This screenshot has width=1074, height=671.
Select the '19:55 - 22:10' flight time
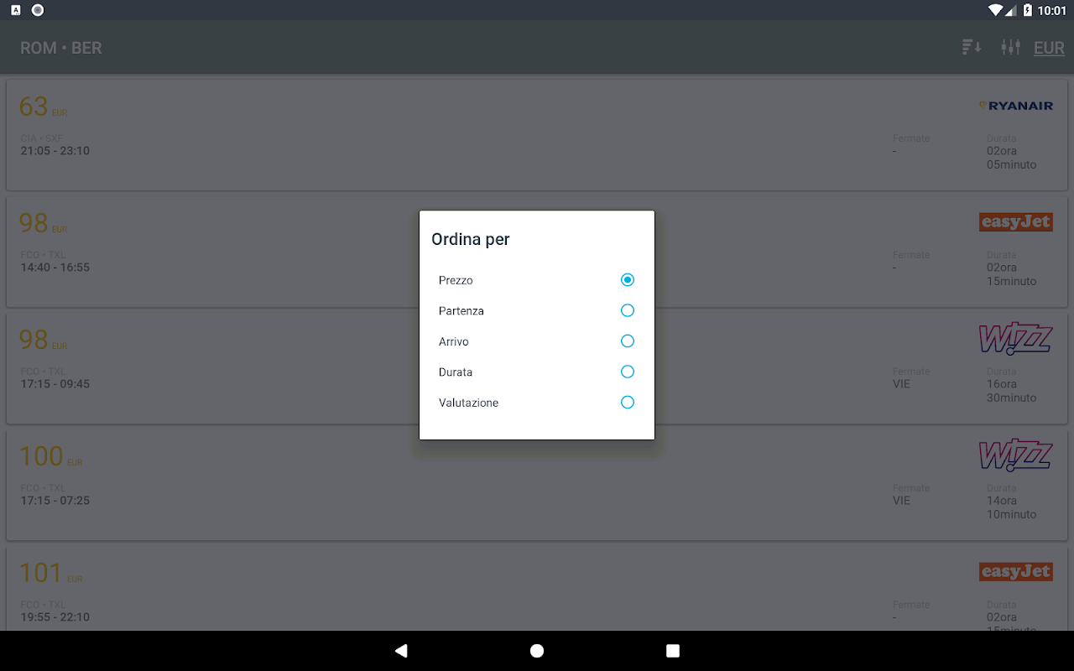tap(55, 617)
